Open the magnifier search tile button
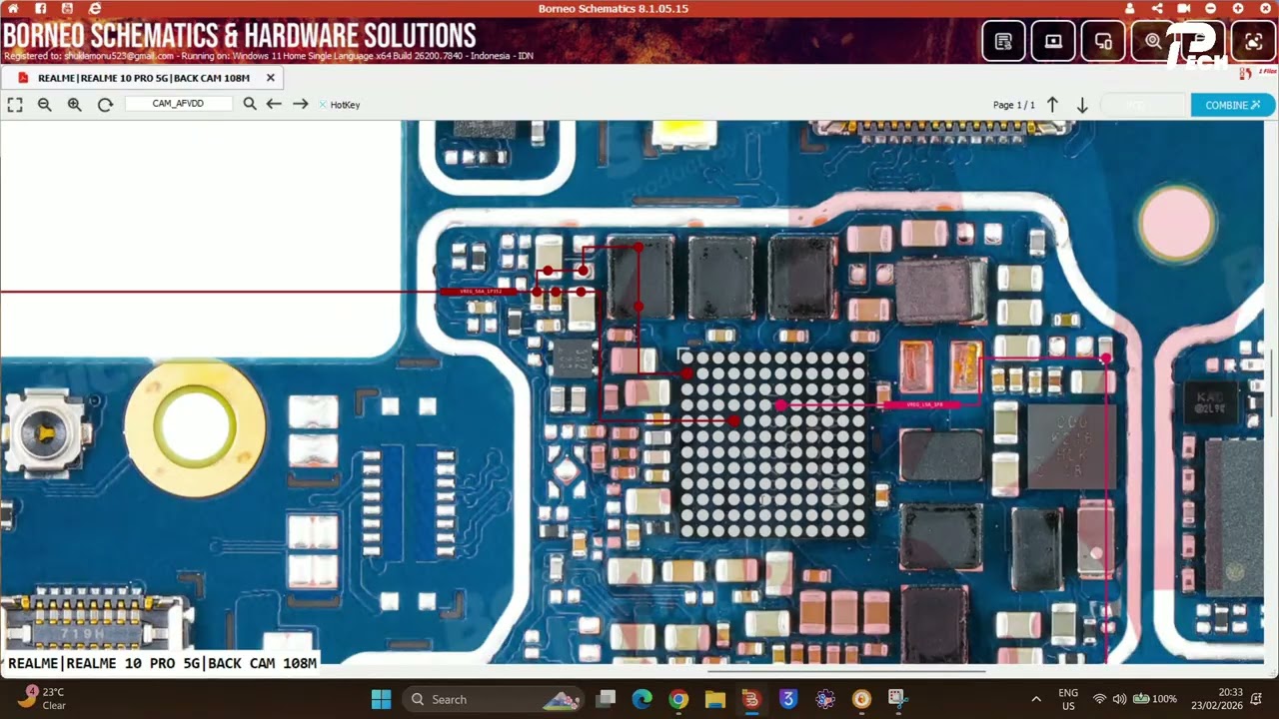Screen dimensions: 1279x719 [x=1153, y=41]
